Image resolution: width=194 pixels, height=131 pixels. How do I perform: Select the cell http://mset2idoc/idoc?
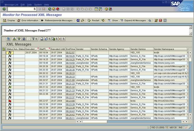coord(170,101)
